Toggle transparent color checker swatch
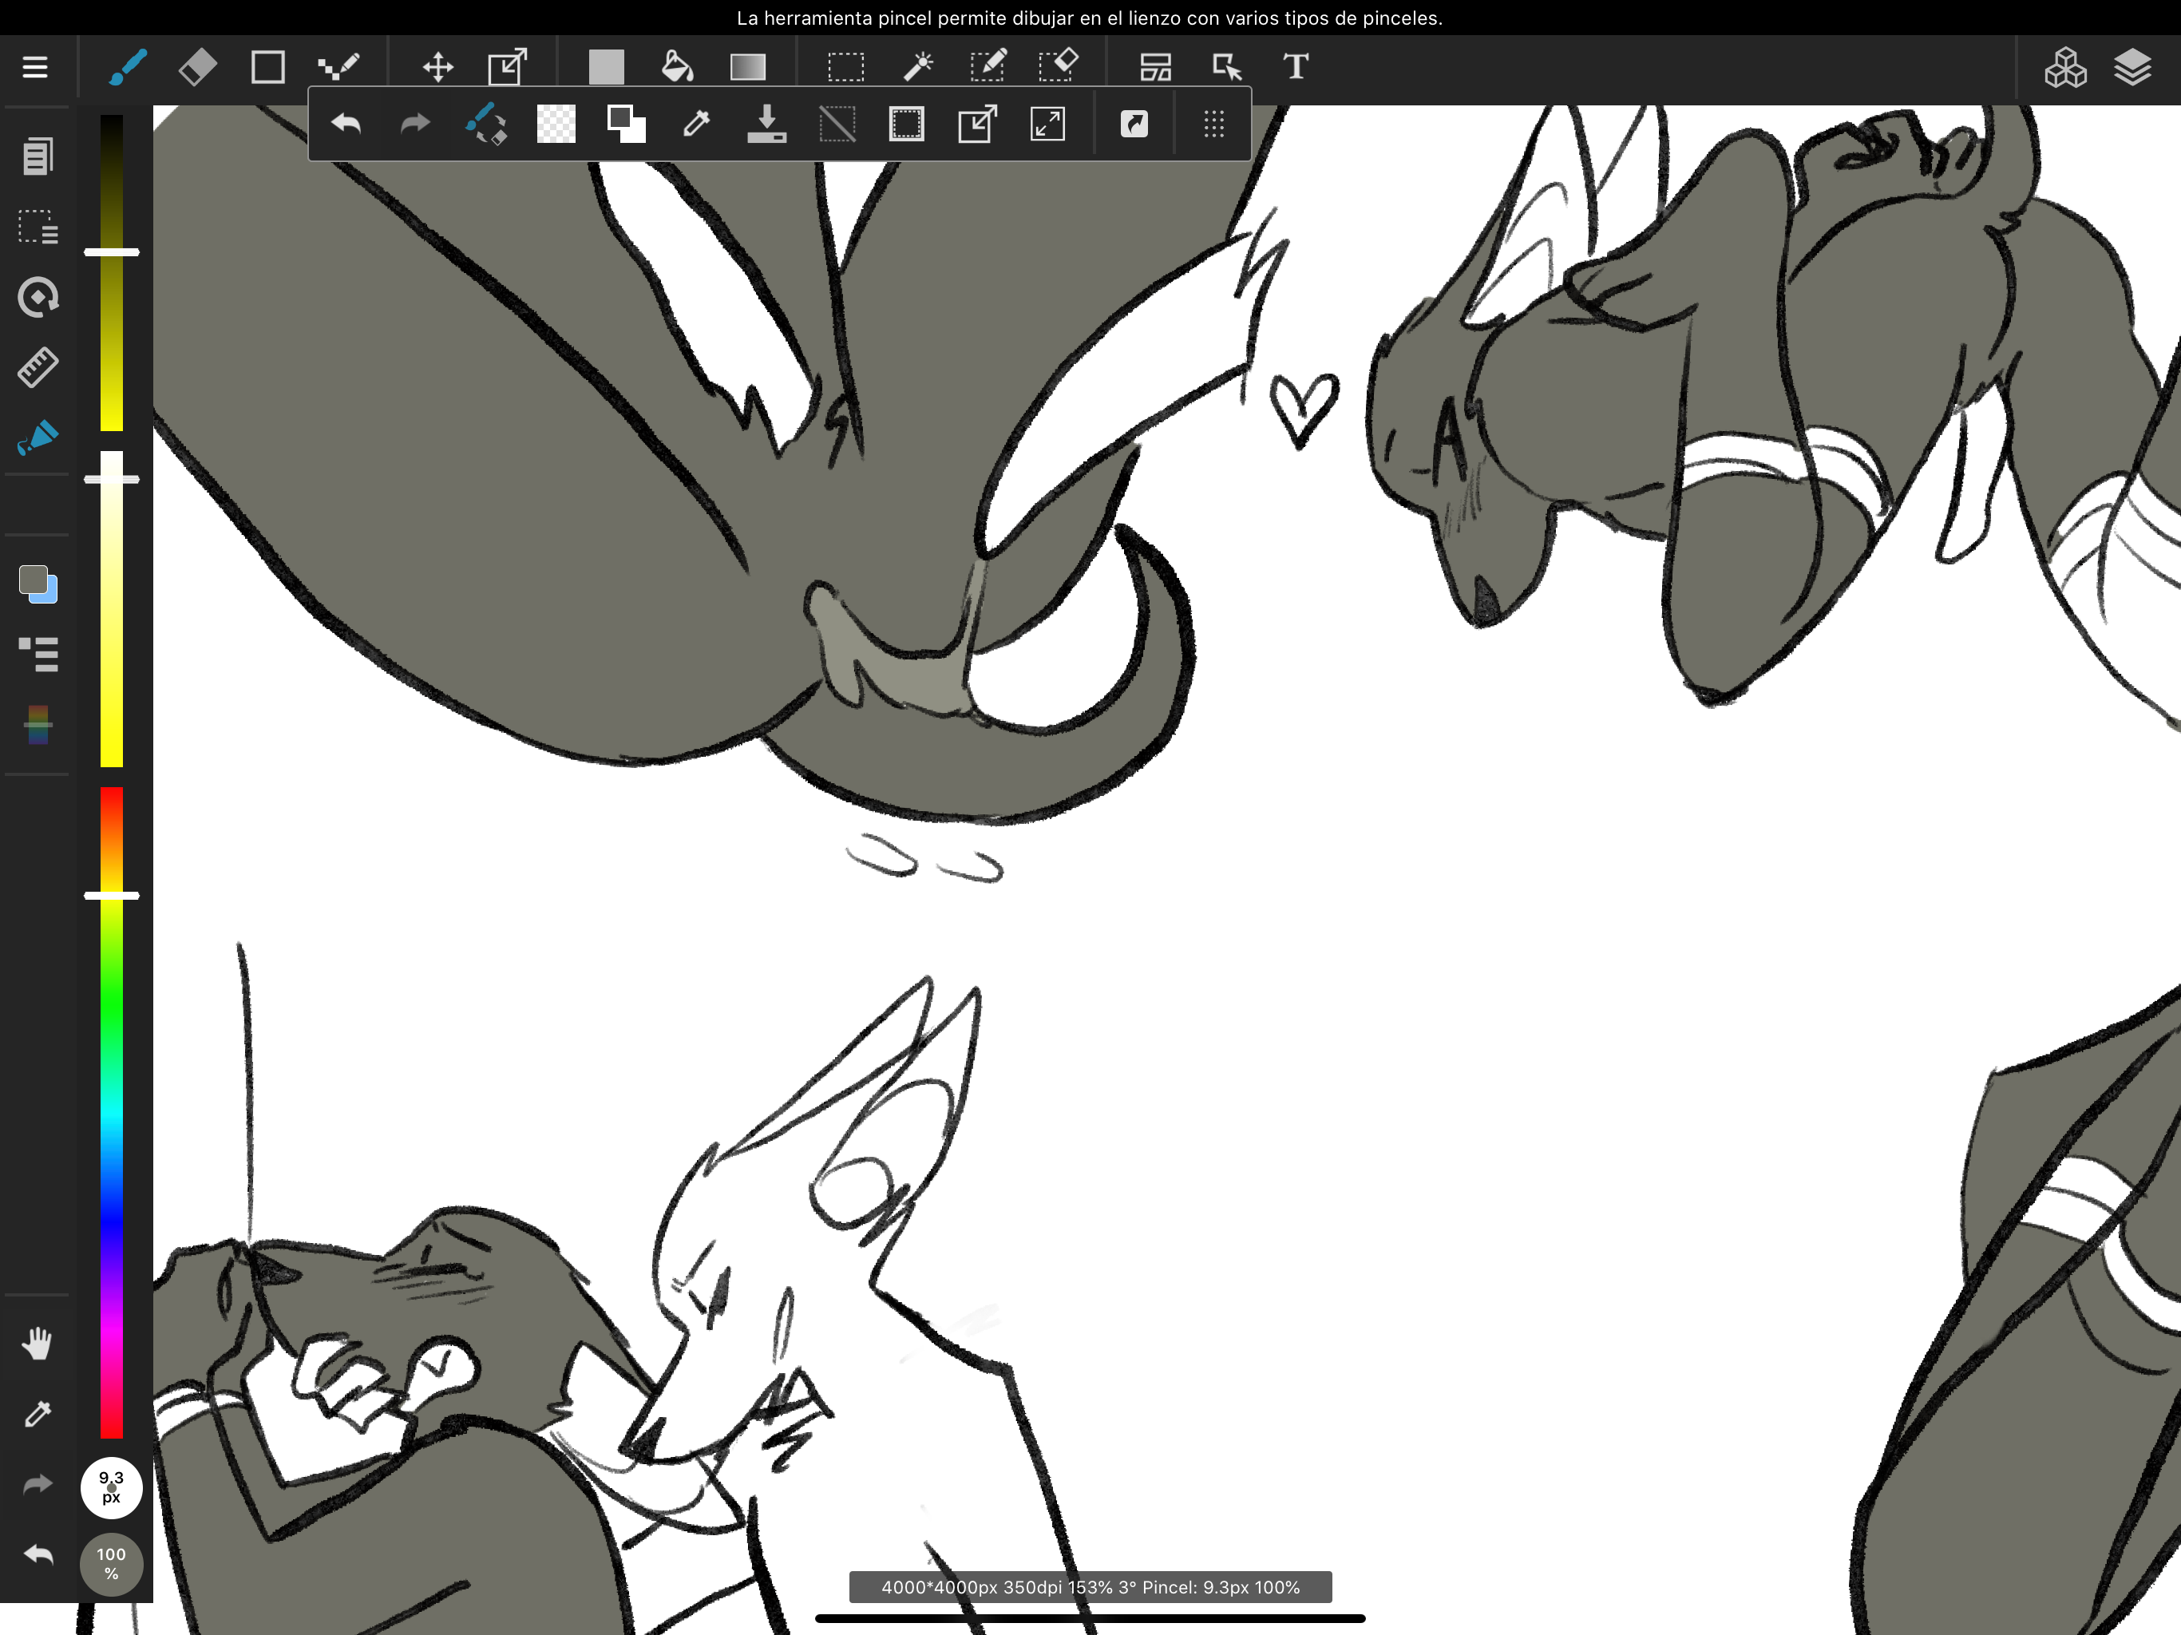Screen dimensions: 2181x1635 (556, 125)
